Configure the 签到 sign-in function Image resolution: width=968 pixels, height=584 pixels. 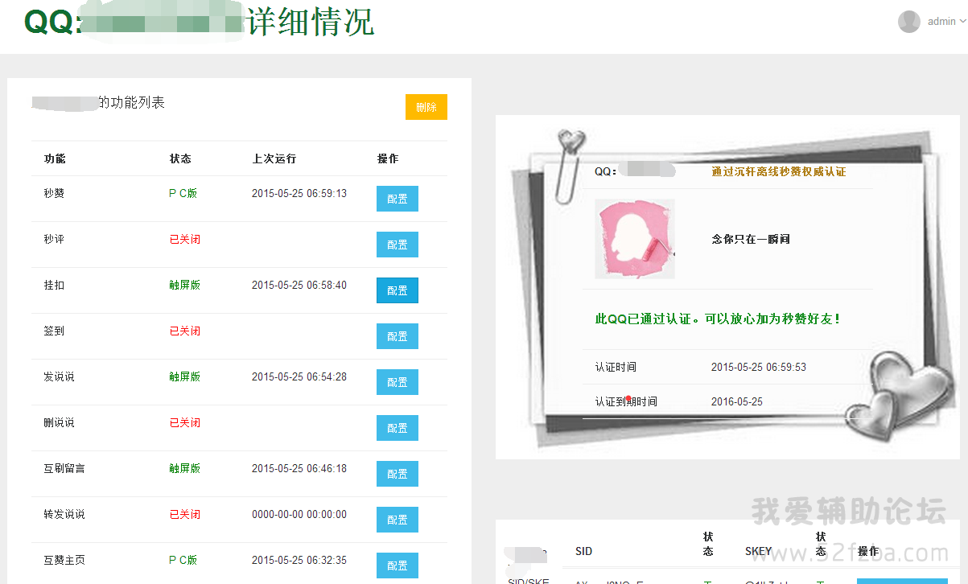tap(397, 336)
